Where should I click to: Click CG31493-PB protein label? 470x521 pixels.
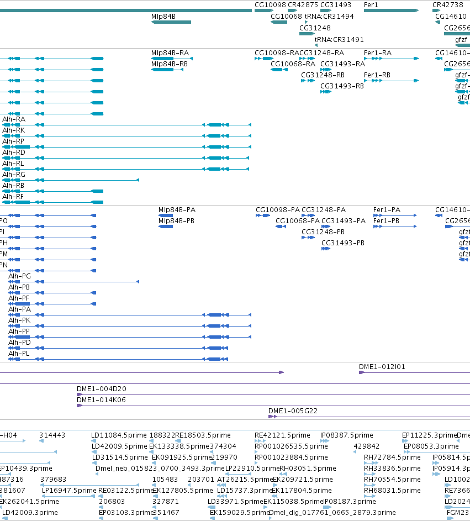[x=343, y=243]
